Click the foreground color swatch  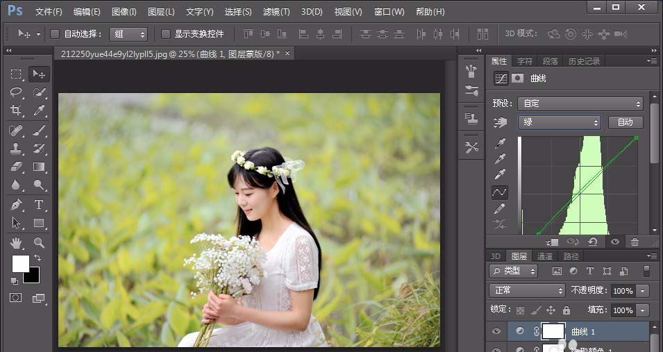pos(20,264)
